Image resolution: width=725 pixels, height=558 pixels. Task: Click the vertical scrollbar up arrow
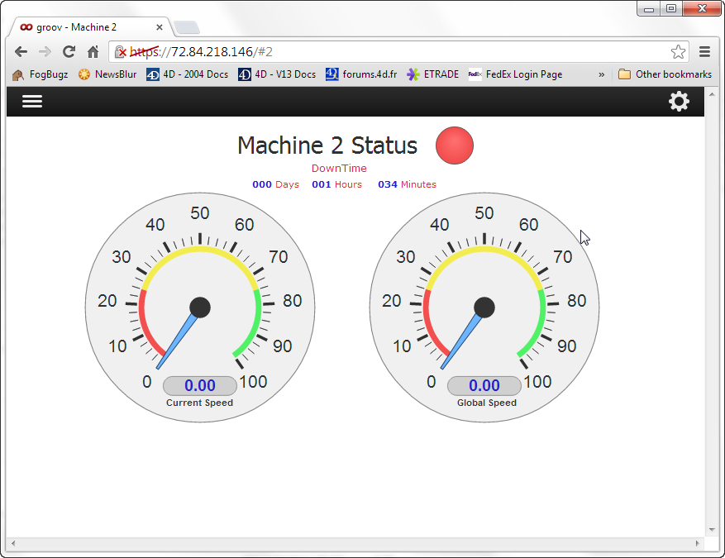(x=712, y=94)
